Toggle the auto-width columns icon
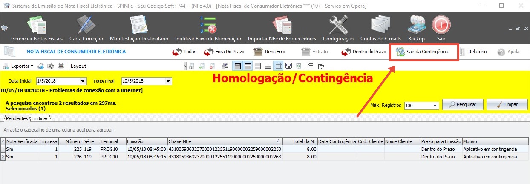The height and width of the screenshot is (184, 530). point(288,66)
